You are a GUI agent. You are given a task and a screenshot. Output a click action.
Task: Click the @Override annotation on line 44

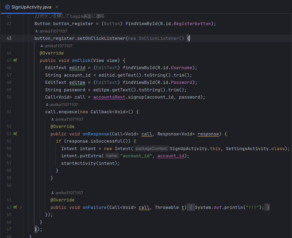click(52, 53)
